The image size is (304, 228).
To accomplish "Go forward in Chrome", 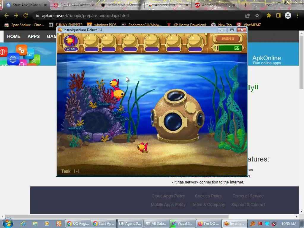I will [x=16, y=15].
